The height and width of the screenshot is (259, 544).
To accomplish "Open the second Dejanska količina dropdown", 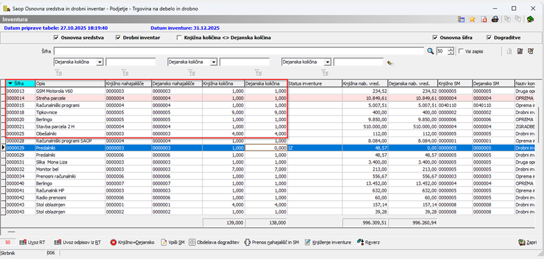I will (x=214, y=62).
